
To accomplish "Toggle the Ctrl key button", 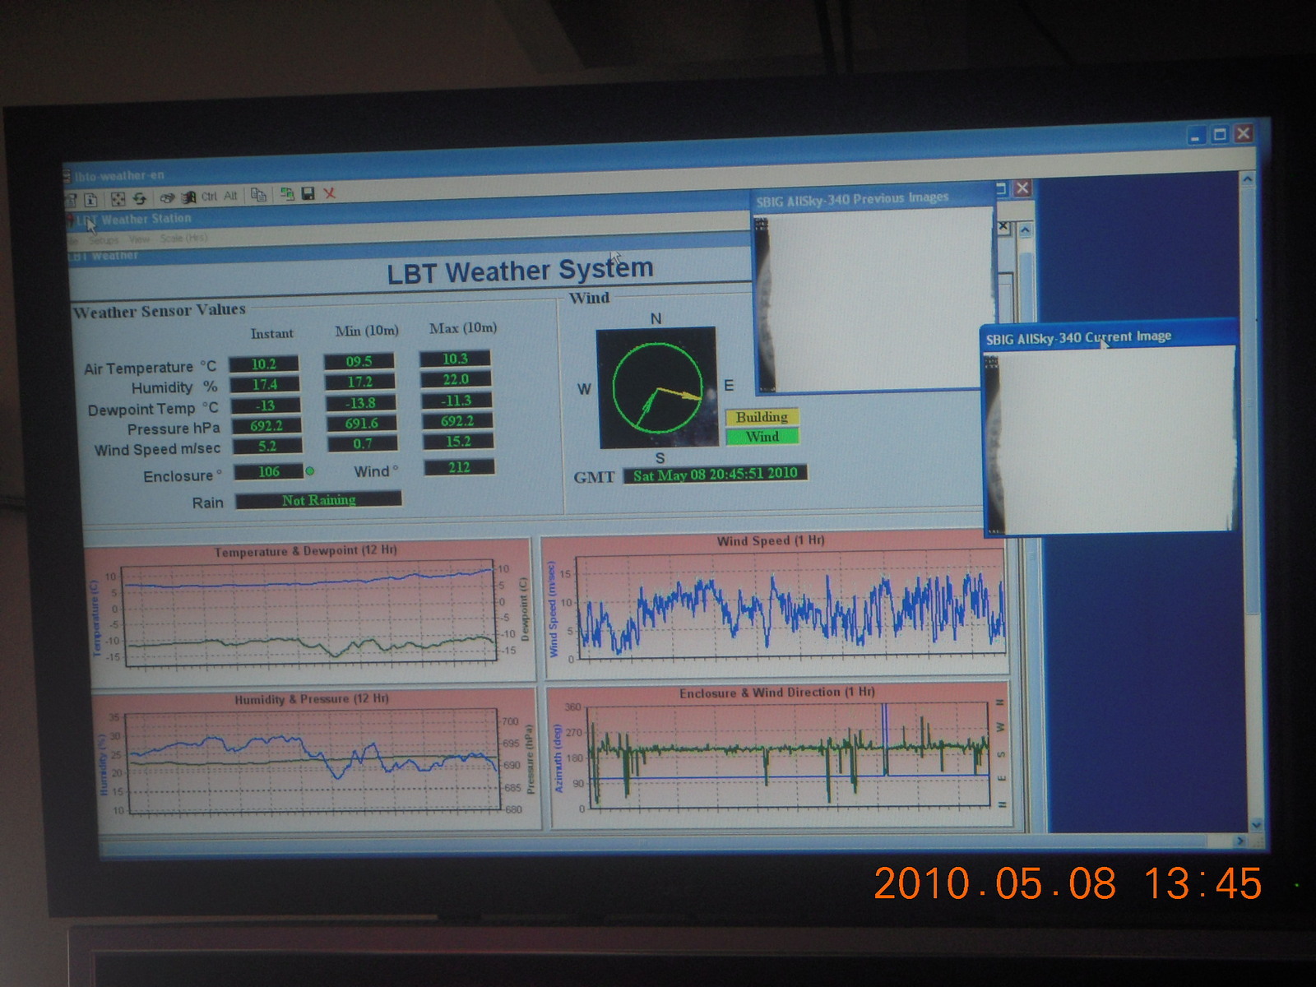I will 209,197.
